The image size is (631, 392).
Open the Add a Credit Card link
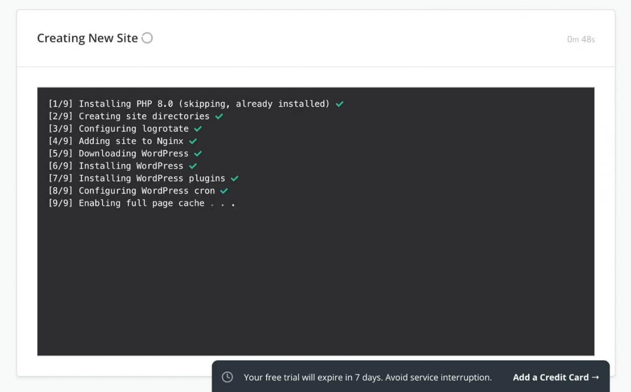555,377
